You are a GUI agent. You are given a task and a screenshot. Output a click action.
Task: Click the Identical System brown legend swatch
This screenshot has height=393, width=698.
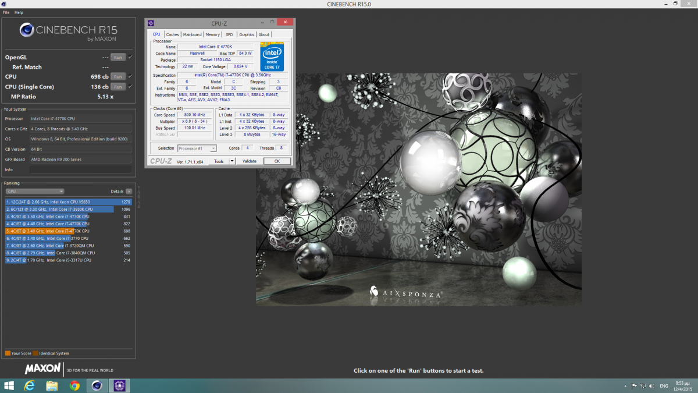(35, 353)
